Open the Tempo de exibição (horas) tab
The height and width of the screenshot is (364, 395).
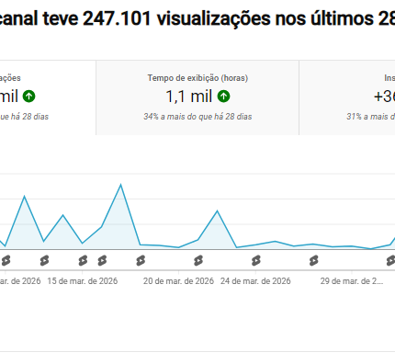tap(197, 97)
